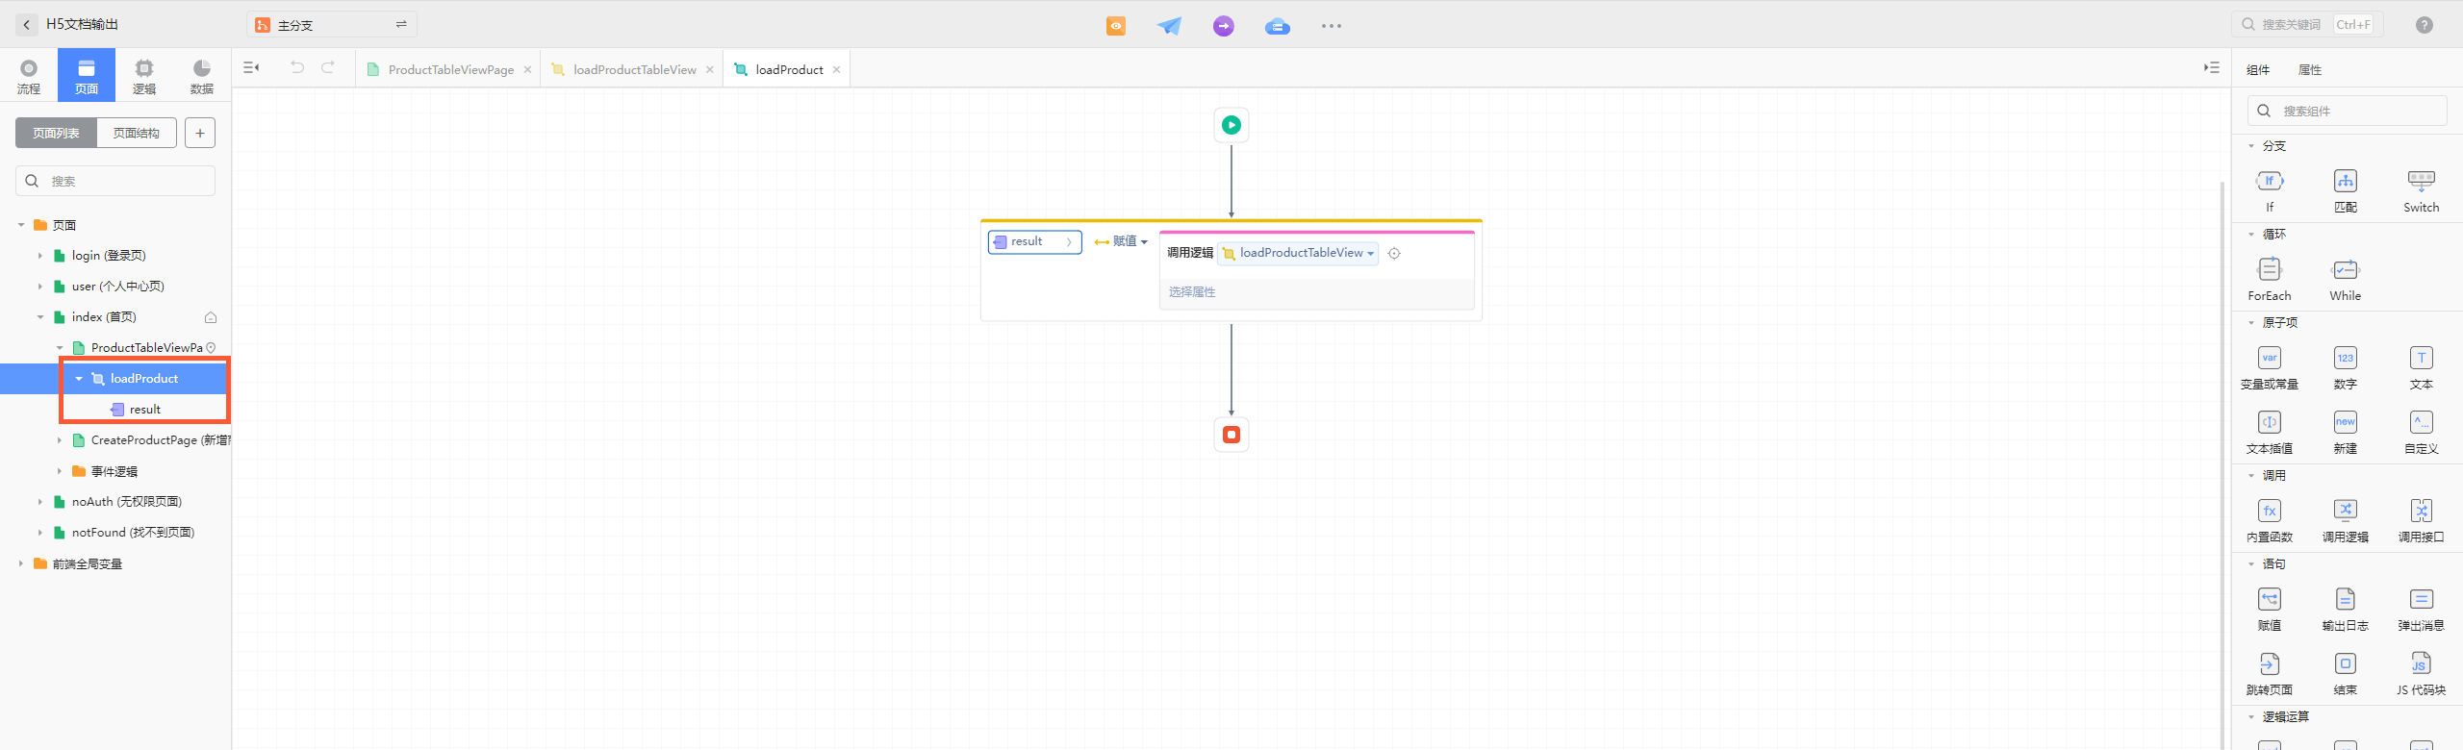Click the 搜索关键词 search field
This screenshot has width=2463, height=750.
[x=2307, y=25]
